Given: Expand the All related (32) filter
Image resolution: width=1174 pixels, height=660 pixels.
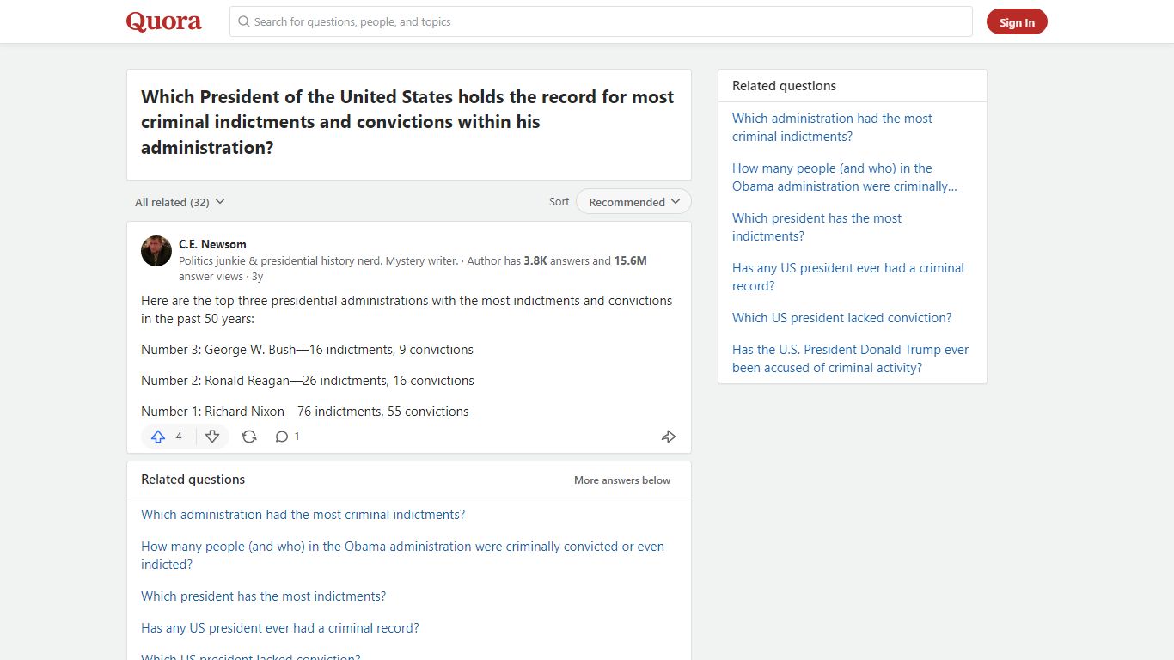Looking at the screenshot, I should (x=180, y=202).
